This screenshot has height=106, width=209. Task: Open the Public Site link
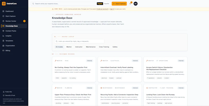(x=9, y=92)
